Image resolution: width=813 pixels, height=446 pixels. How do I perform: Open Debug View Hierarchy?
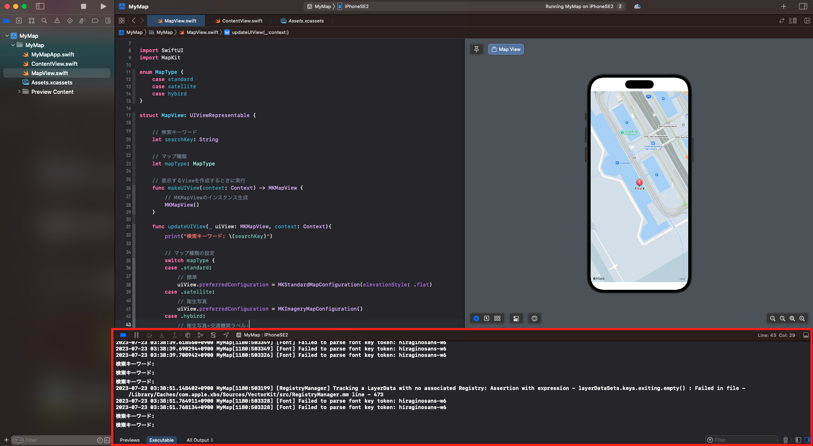pyautogui.click(x=188, y=335)
